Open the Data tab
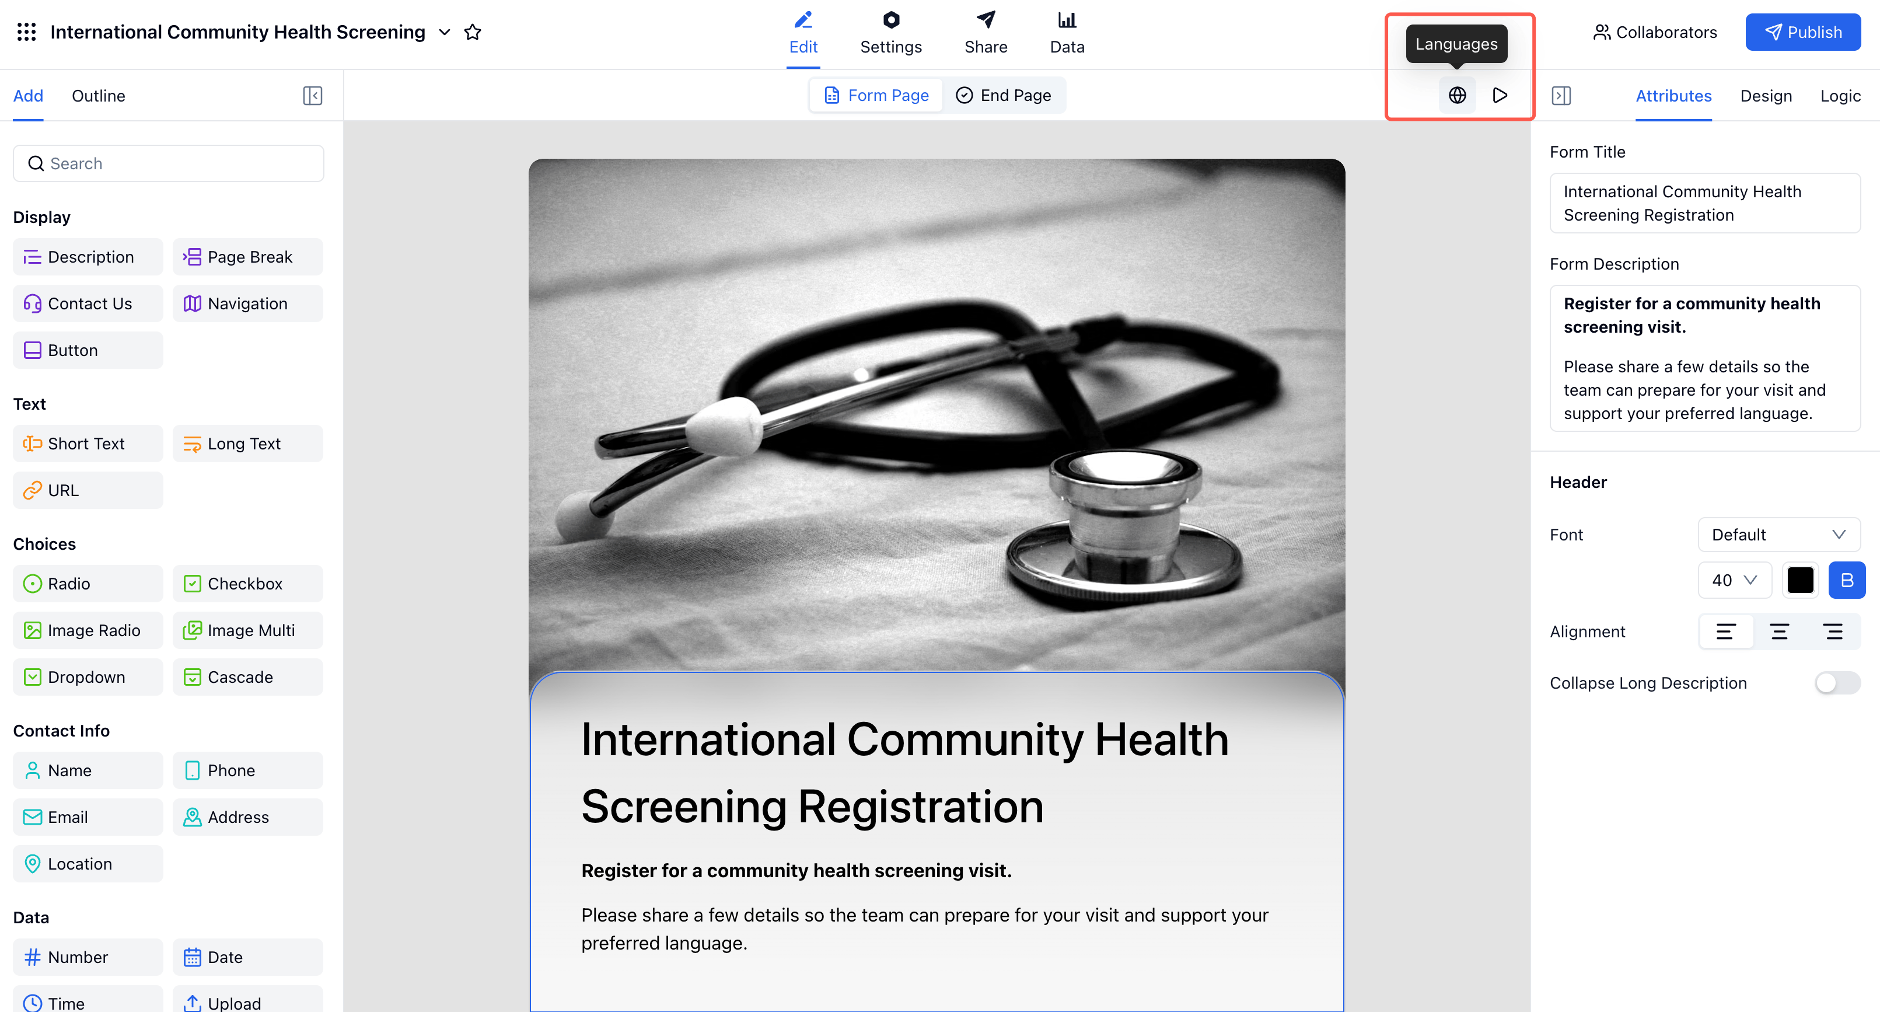Image resolution: width=1880 pixels, height=1012 pixels. 1066,34
